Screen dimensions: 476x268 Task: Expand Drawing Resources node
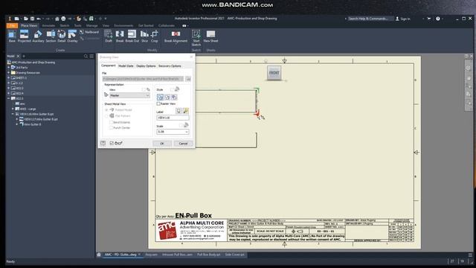[8, 73]
